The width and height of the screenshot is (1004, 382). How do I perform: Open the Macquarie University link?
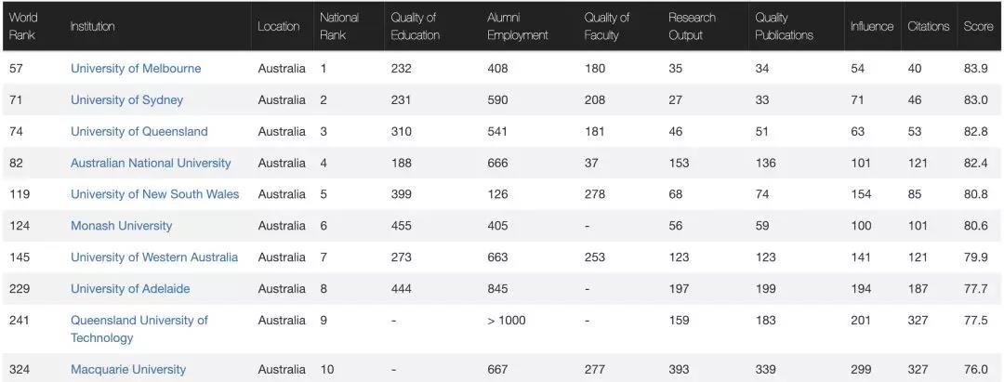coord(128,369)
